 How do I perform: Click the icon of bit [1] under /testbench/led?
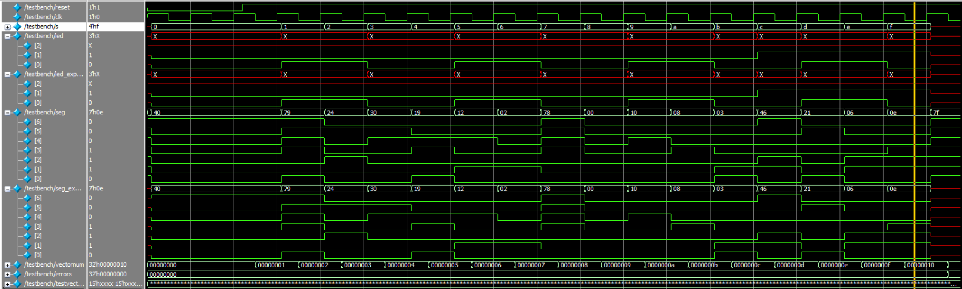pyautogui.click(x=27, y=55)
